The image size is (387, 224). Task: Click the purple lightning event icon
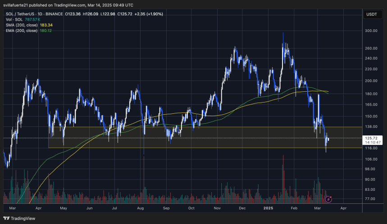(329, 198)
